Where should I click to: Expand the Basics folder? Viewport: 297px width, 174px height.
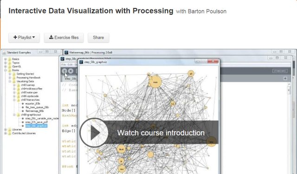coord(5,59)
